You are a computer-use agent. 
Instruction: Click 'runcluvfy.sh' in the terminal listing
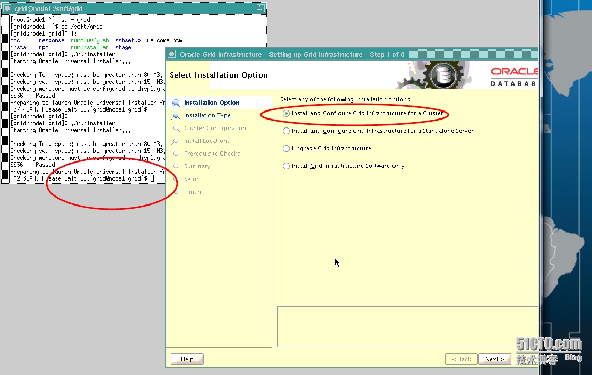coord(90,40)
